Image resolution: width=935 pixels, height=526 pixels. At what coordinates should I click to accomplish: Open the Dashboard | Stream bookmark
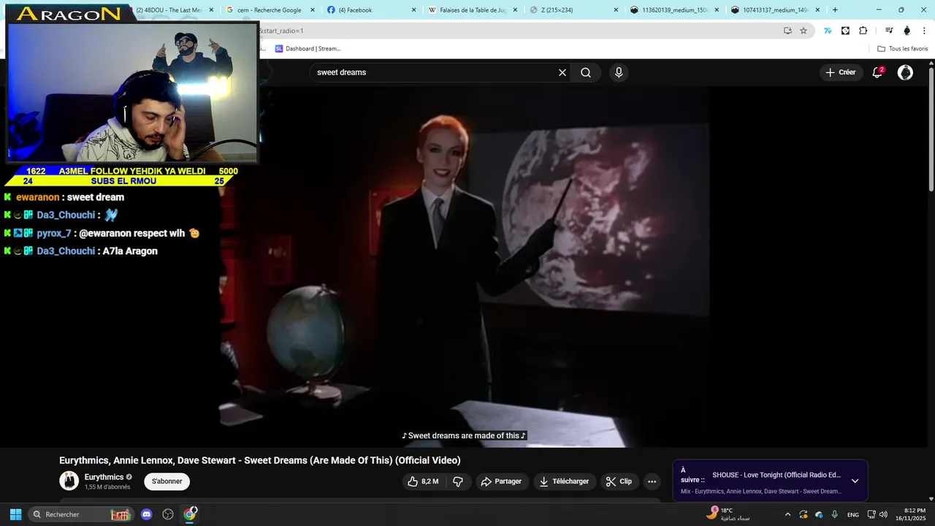308,49
